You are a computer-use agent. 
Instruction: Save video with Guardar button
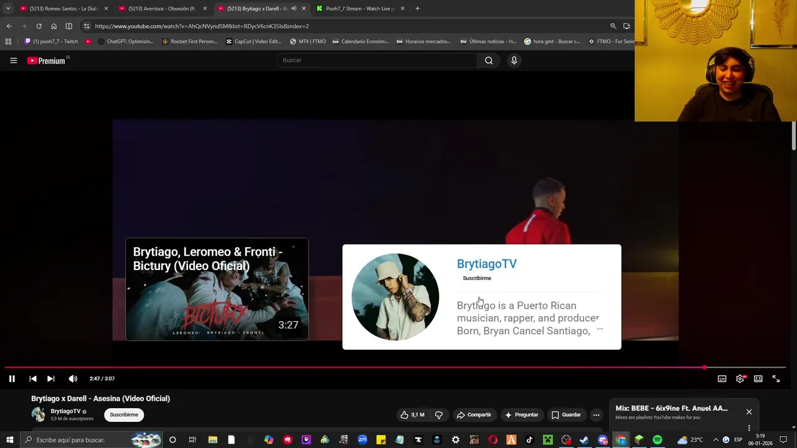pos(566,414)
